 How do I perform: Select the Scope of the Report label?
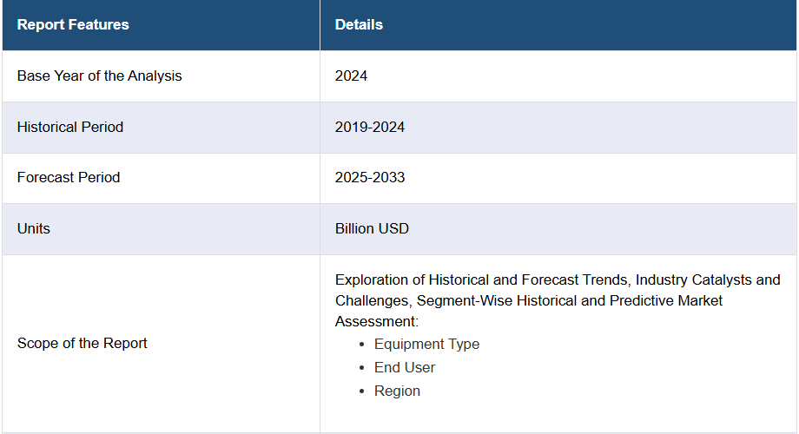tap(82, 344)
